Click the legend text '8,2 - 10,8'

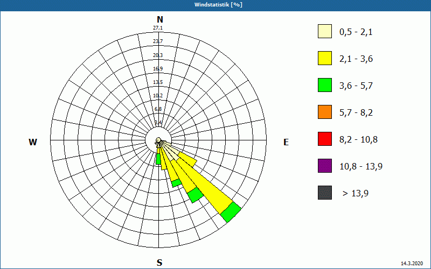[358, 140]
